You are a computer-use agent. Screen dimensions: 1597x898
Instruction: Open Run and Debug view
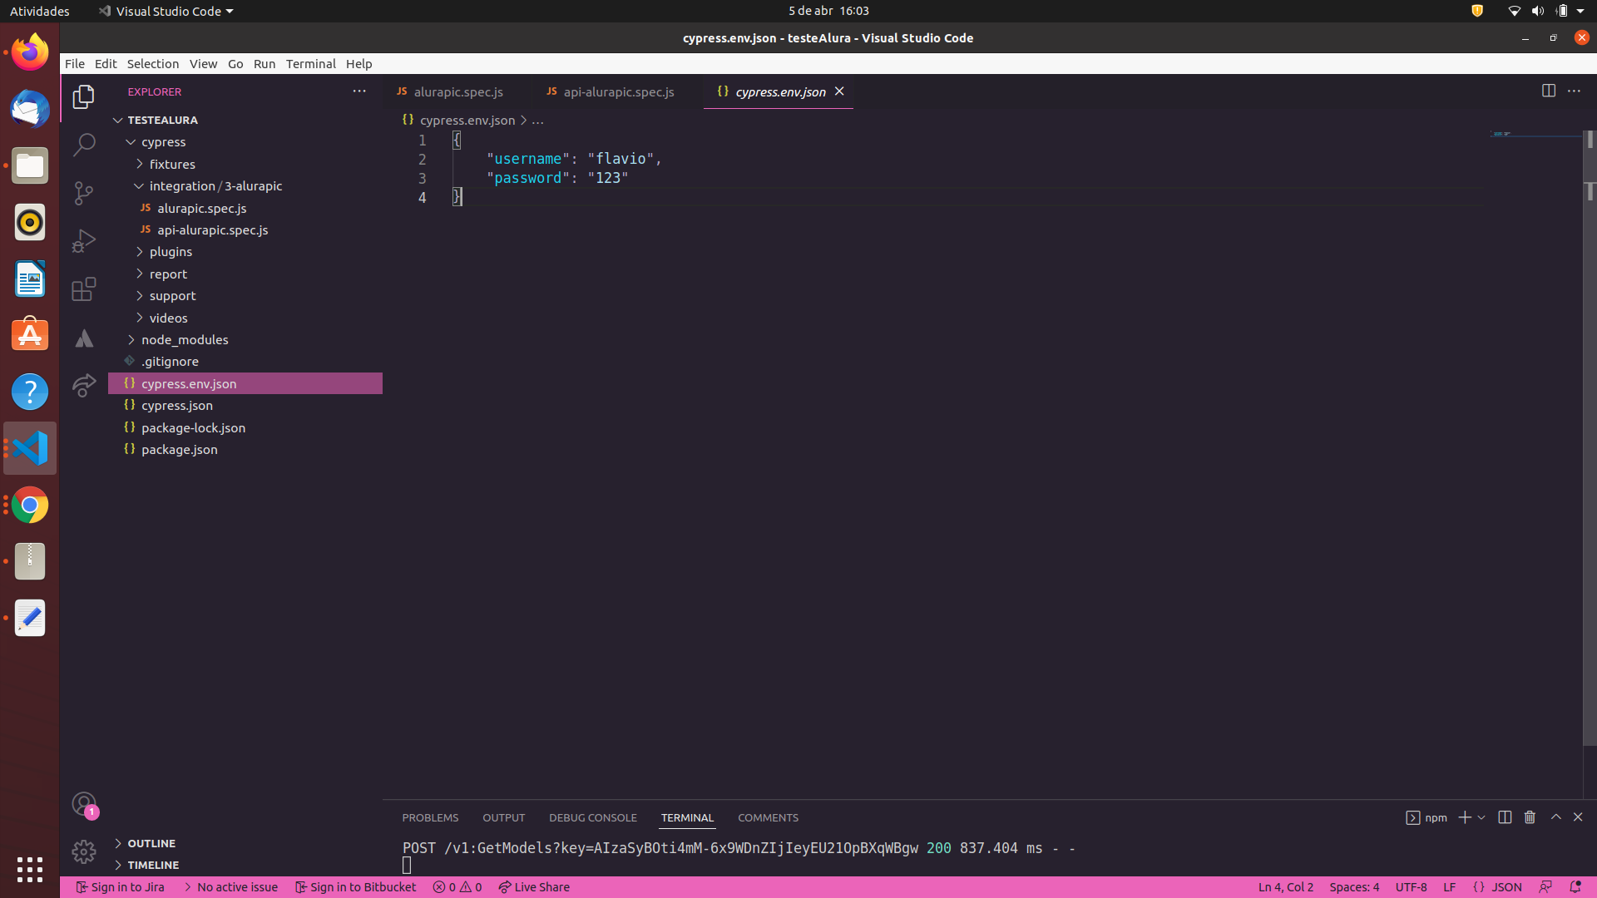83,241
